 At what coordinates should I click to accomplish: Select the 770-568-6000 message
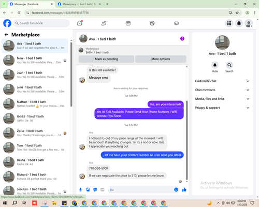98,168
